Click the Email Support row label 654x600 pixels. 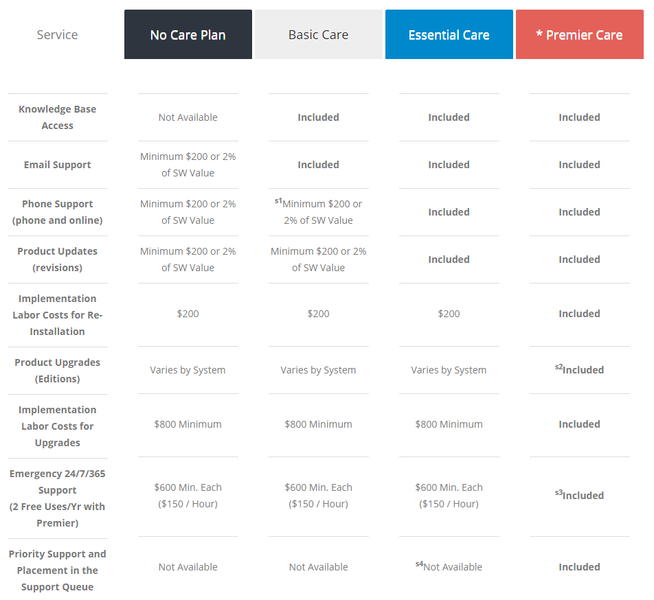(x=57, y=165)
